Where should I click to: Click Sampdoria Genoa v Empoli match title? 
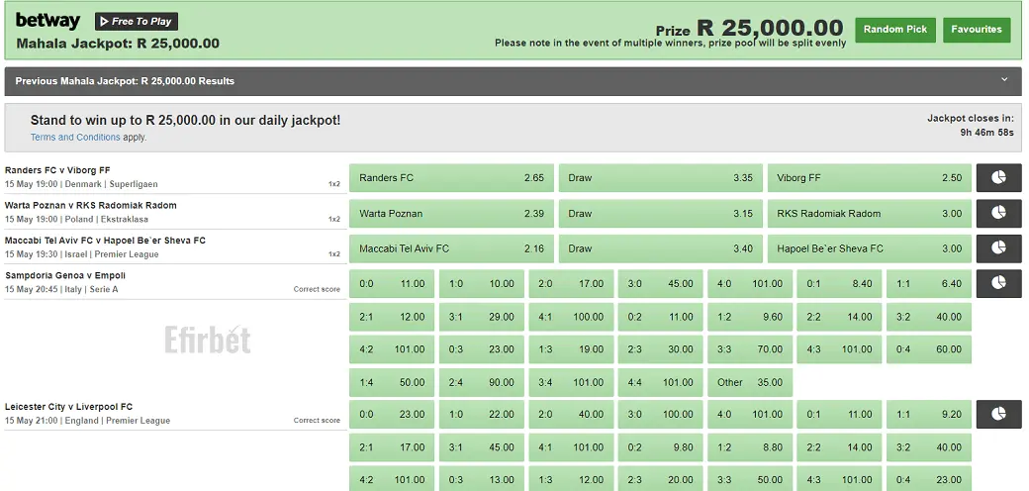point(65,275)
